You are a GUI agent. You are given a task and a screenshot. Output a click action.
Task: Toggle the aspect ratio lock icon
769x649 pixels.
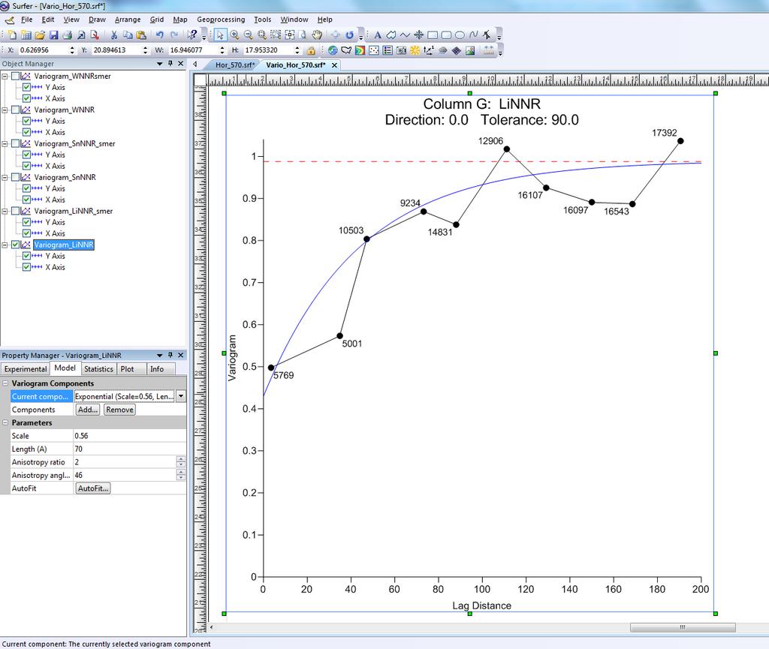coord(310,50)
